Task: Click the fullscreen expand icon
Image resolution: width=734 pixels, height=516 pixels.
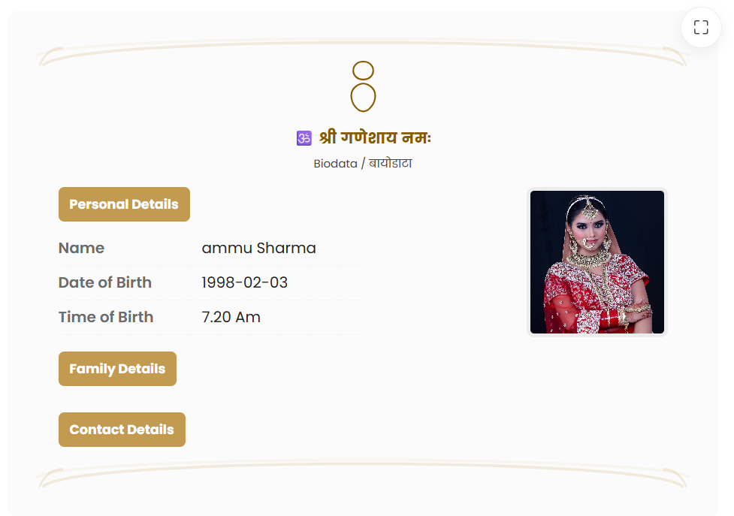Action: 700,26
